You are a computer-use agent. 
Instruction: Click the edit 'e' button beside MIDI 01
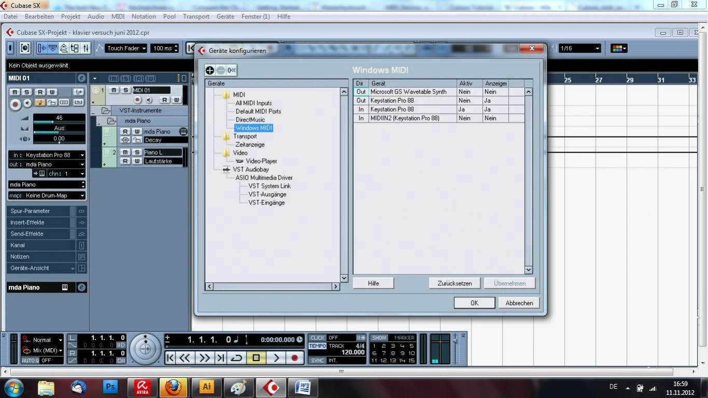pos(81,78)
